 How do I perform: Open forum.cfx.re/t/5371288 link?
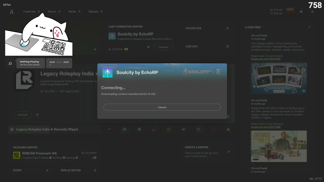(266, 127)
